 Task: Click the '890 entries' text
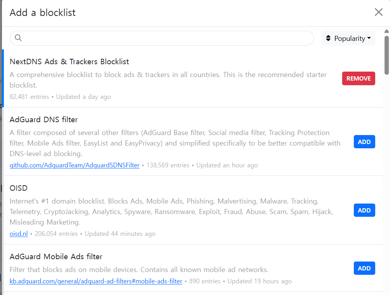pos(205,281)
